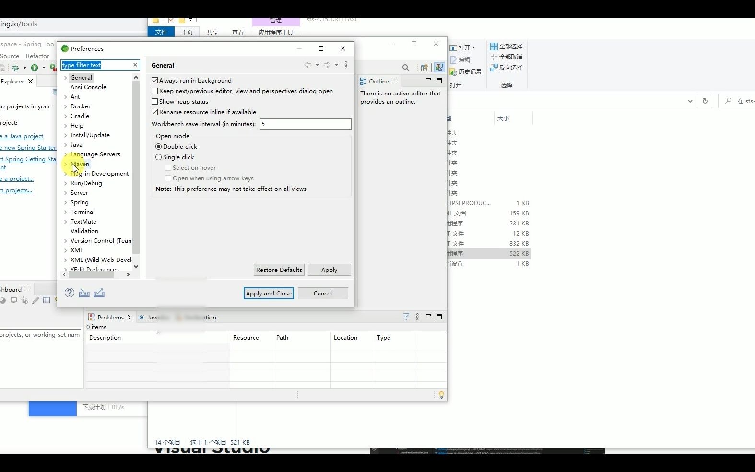Minimize the Outline view panel
Viewport: 755px width, 472px height.
coord(428,80)
